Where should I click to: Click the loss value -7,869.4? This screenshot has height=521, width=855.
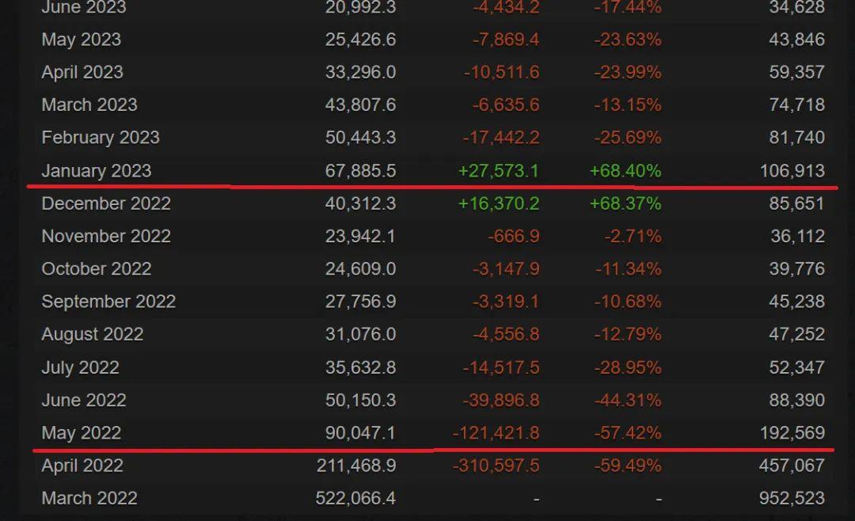pyautogui.click(x=505, y=40)
